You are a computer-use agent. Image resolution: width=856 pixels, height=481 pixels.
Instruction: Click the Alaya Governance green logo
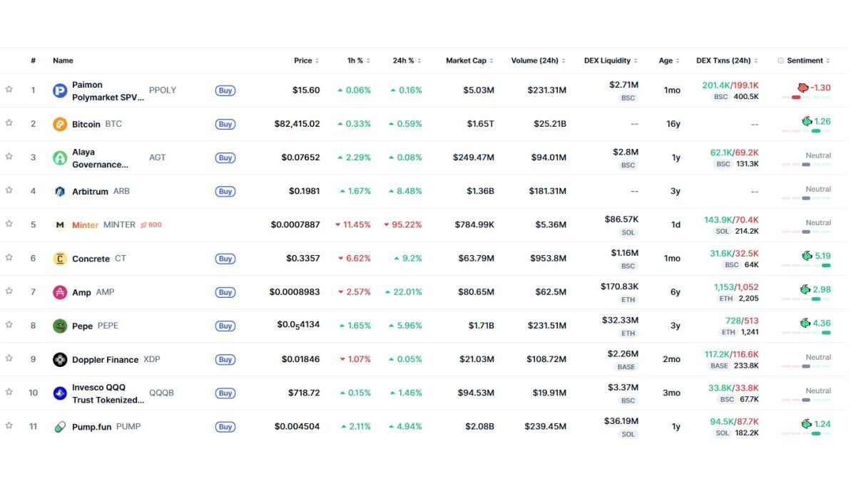[x=60, y=157]
